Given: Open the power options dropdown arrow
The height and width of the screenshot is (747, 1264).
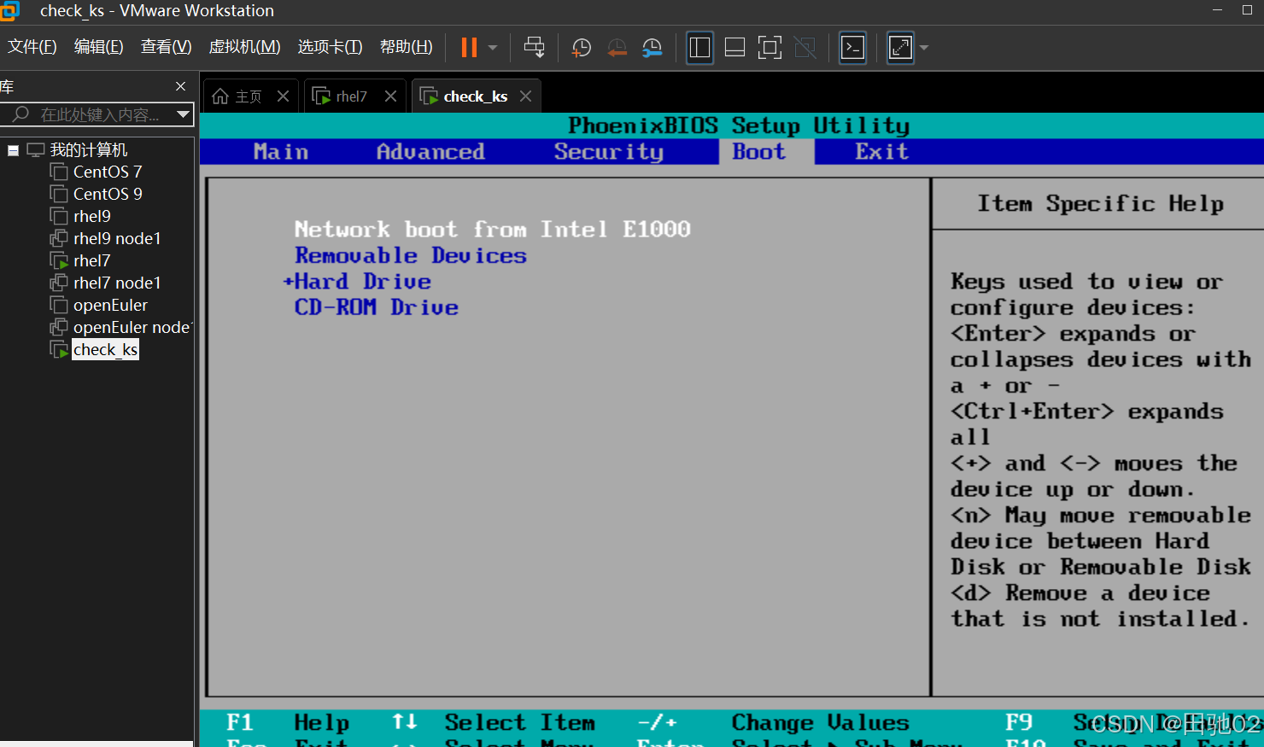Looking at the screenshot, I should click(x=493, y=48).
